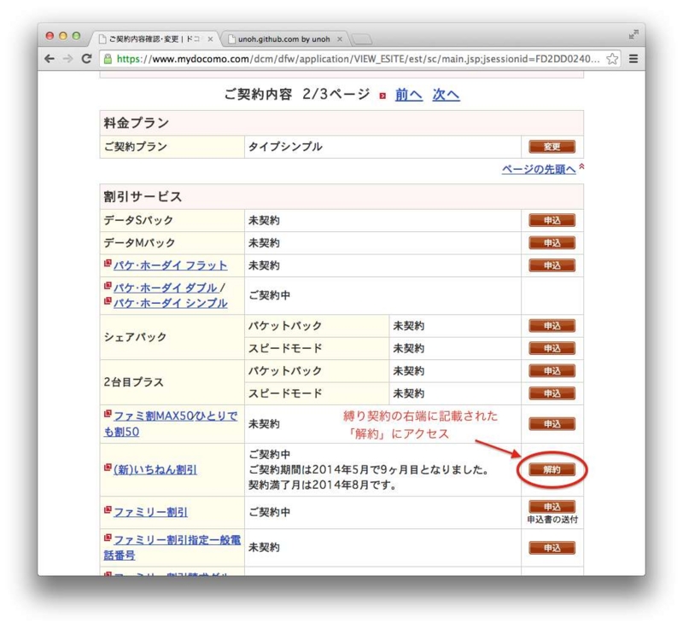The image size is (683, 628).
Task: Click the 割引サービス section header
Action: [x=341, y=197]
